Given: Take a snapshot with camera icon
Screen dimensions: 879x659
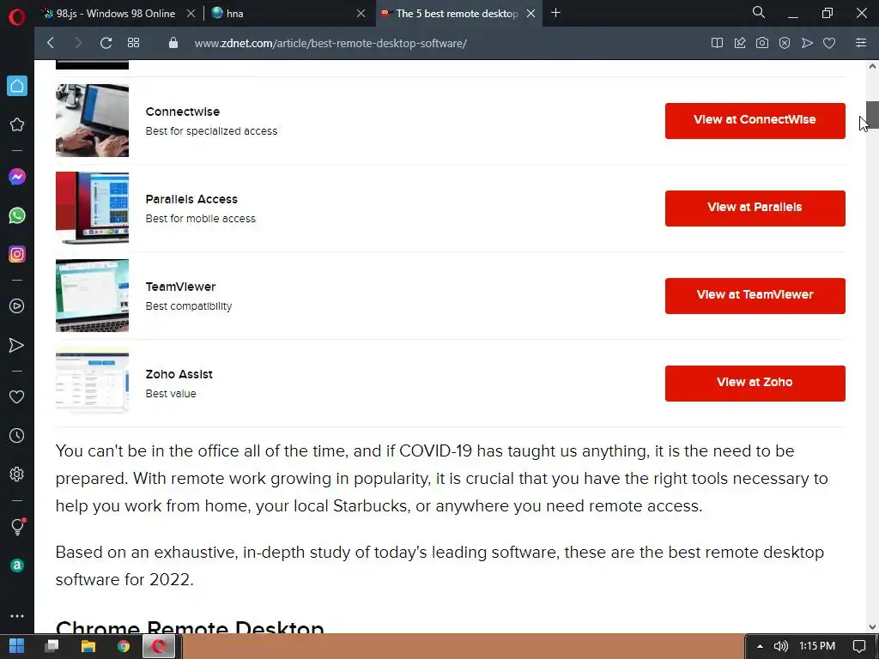Looking at the screenshot, I should click(x=762, y=43).
